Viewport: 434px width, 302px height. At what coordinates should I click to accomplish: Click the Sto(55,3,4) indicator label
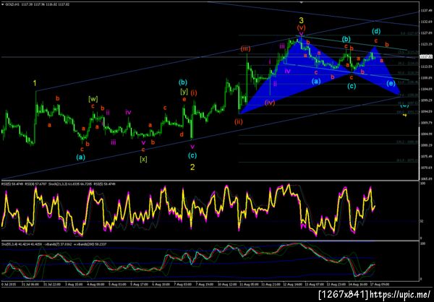tap(21, 244)
